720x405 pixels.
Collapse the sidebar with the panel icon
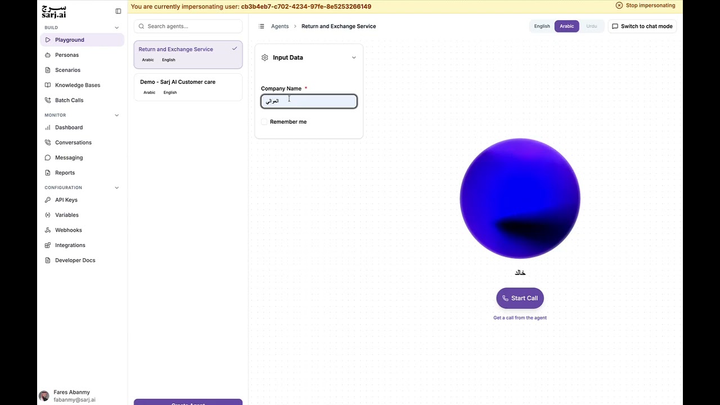click(x=118, y=11)
